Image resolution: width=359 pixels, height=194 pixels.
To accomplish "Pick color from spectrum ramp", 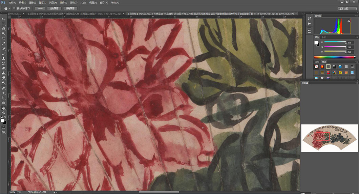I will (x=335, y=57).
